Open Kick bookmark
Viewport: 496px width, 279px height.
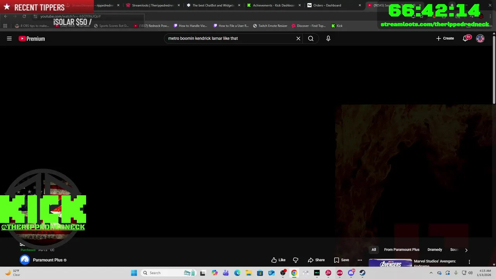click(337, 26)
